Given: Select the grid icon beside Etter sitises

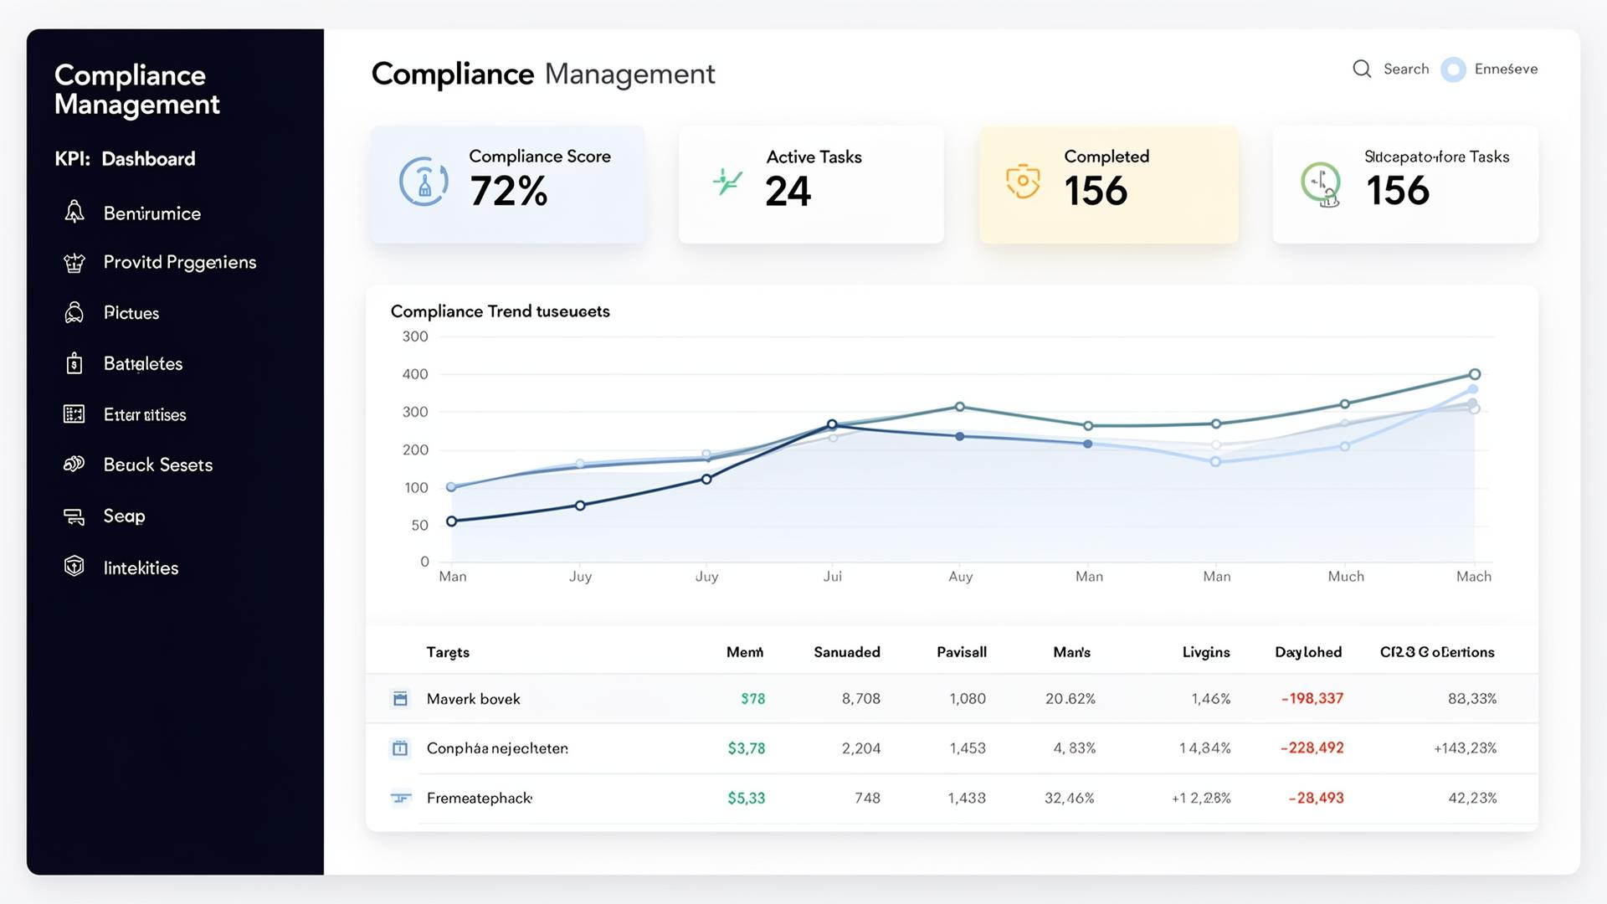Looking at the screenshot, I should click(74, 413).
